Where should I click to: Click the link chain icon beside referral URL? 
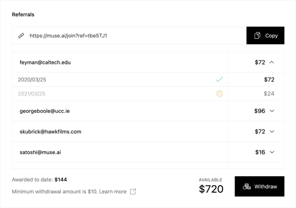pyautogui.click(x=21, y=36)
